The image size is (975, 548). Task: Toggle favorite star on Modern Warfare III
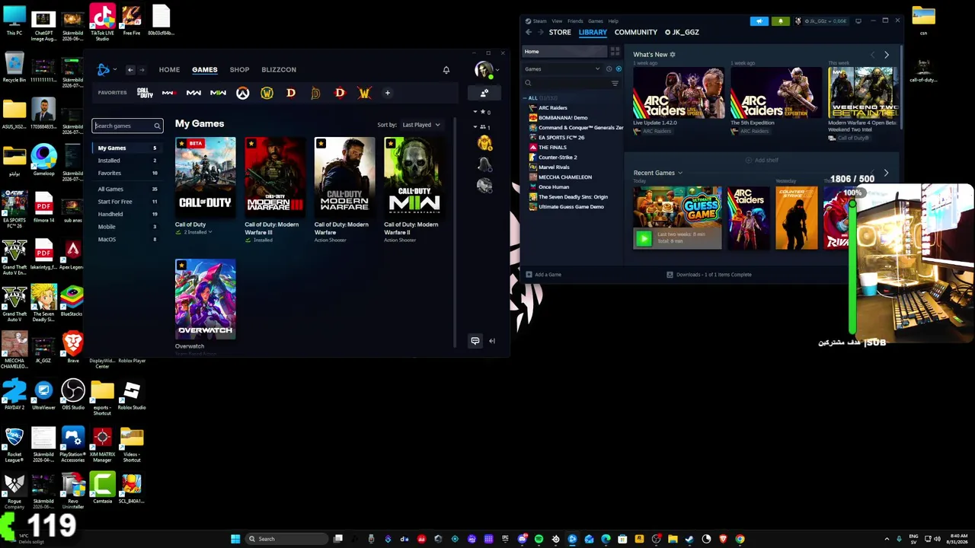point(251,144)
